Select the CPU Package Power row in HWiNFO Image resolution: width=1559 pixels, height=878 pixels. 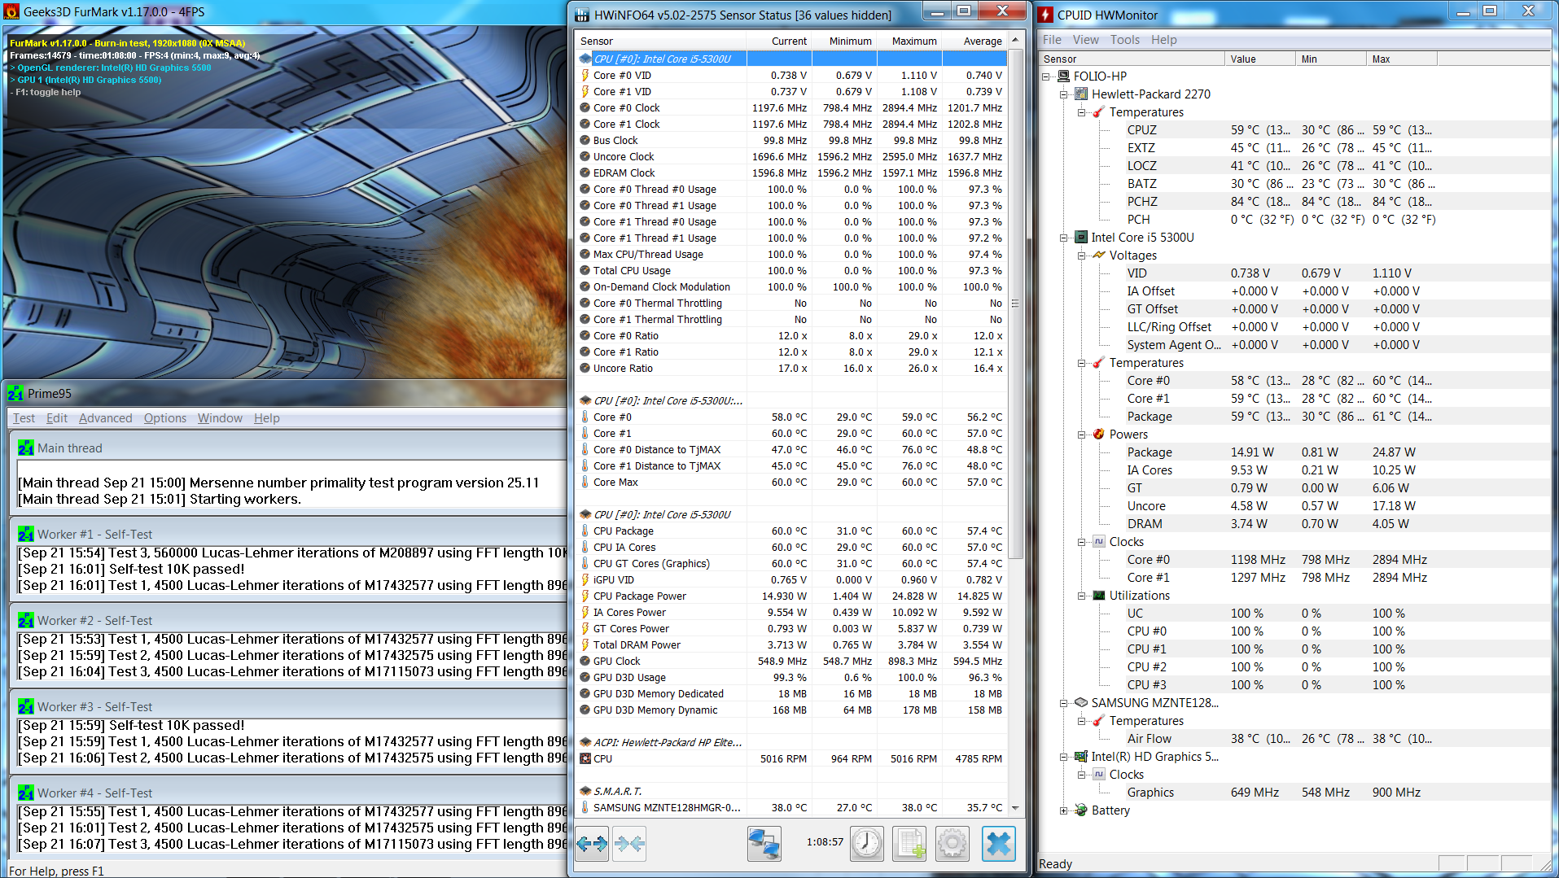[x=792, y=596]
